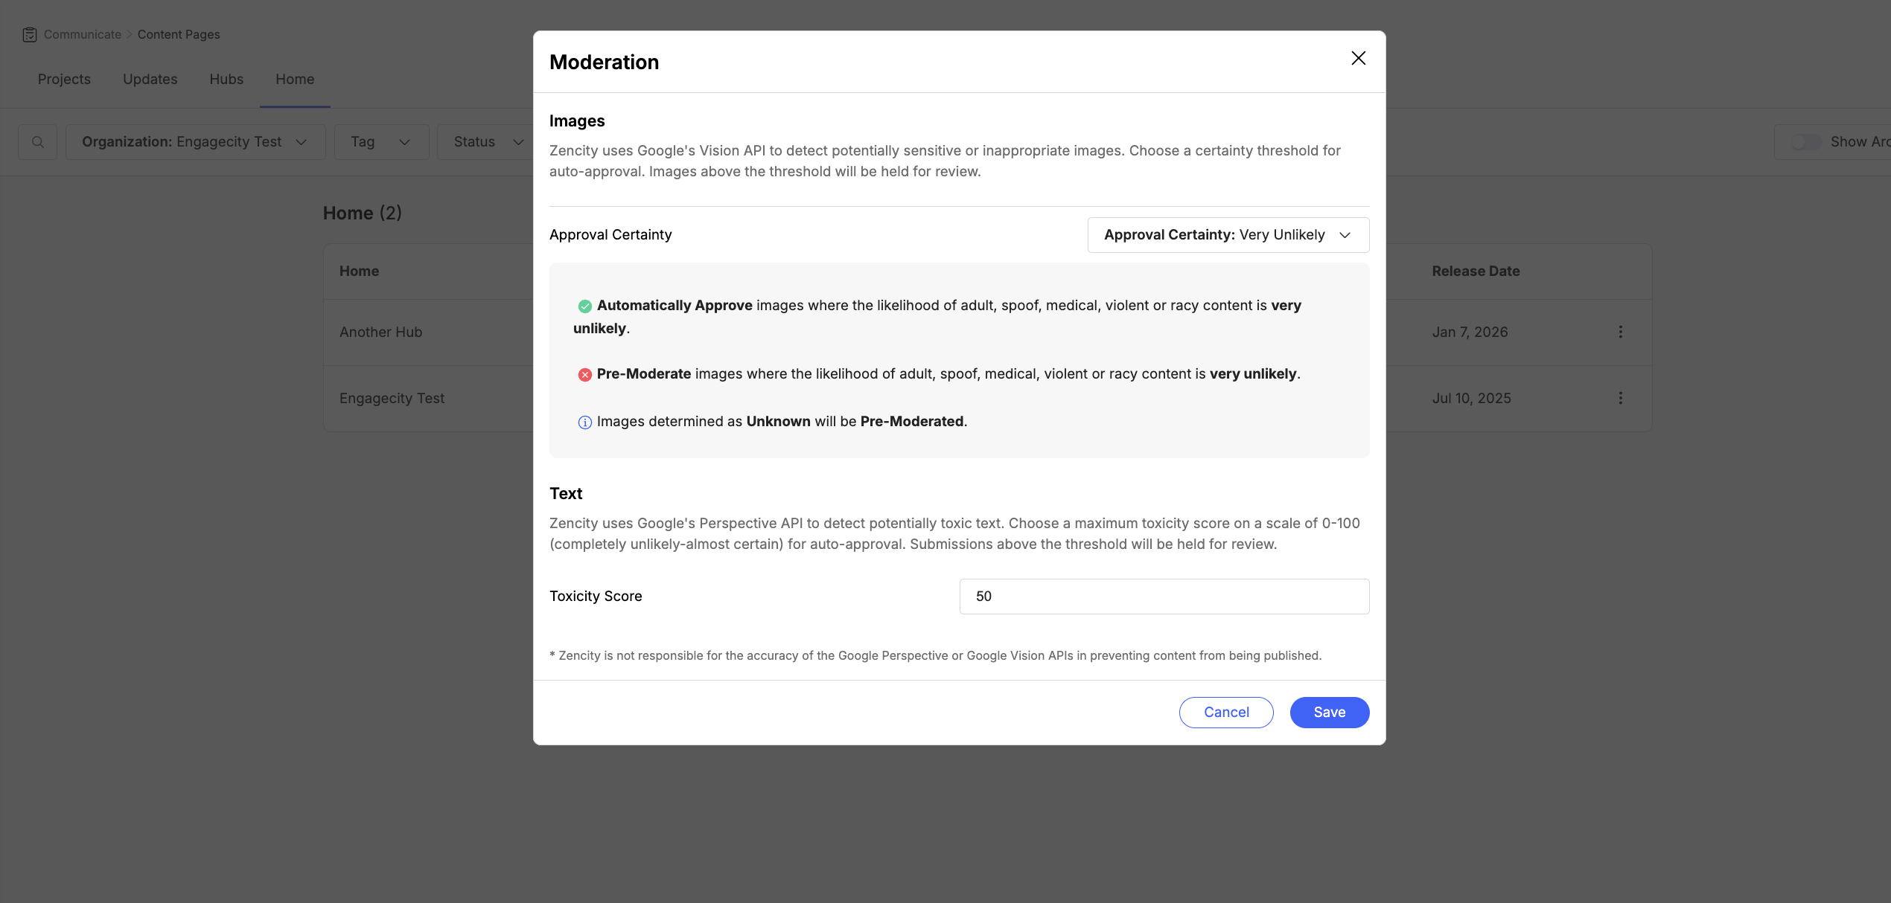Open the Approval Certainty dropdown
The image size is (1891, 903).
[x=1227, y=234]
